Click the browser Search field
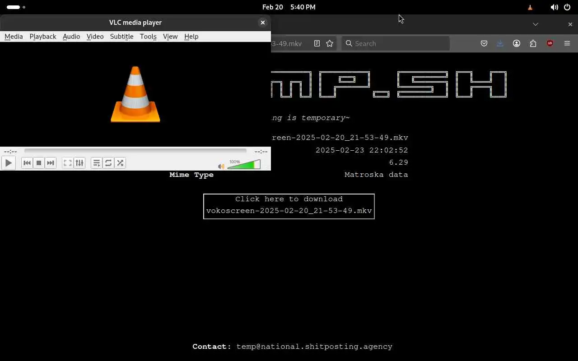 pyautogui.click(x=396, y=43)
